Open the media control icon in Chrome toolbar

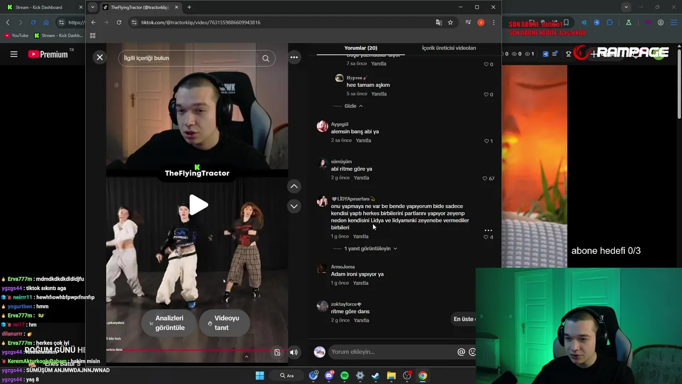click(x=468, y=22)
